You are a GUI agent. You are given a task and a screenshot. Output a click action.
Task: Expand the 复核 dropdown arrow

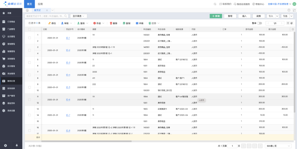(x=87, y=23)
